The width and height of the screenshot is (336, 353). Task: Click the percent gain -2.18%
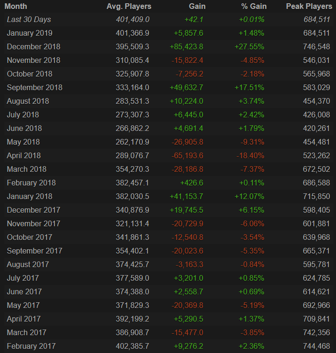point(252,74)
